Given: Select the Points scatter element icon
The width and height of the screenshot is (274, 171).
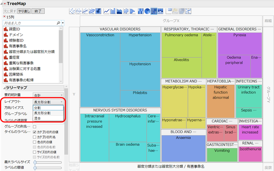Looking at the screenshot, I should pos(72,11).
